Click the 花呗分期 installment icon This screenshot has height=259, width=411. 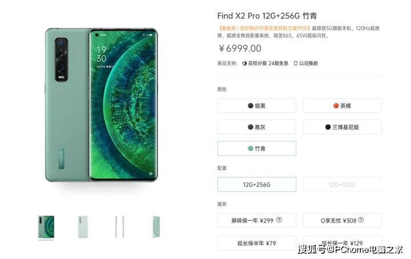244,63
